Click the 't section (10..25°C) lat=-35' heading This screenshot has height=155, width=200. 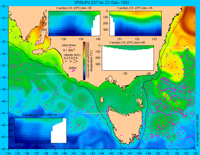click(x=135, y=8)
